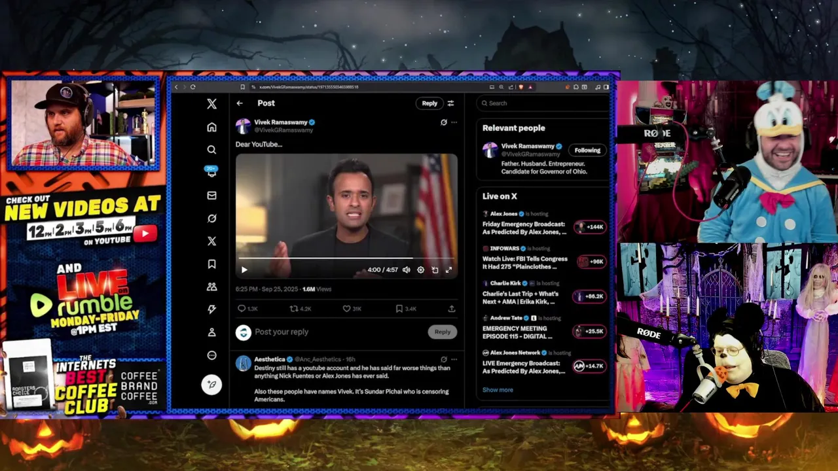Click the browser back arrow
The width and height of the screenshot is (838, 471).
(176, 87)
